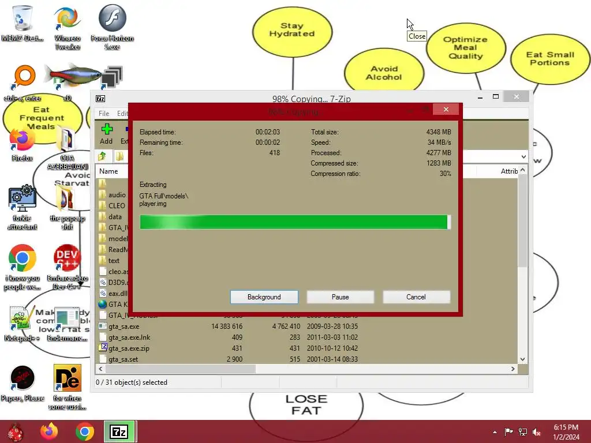Open Endermanch desktop shortcut
This screenshot has width=591, height=443.
pos(67,324)
